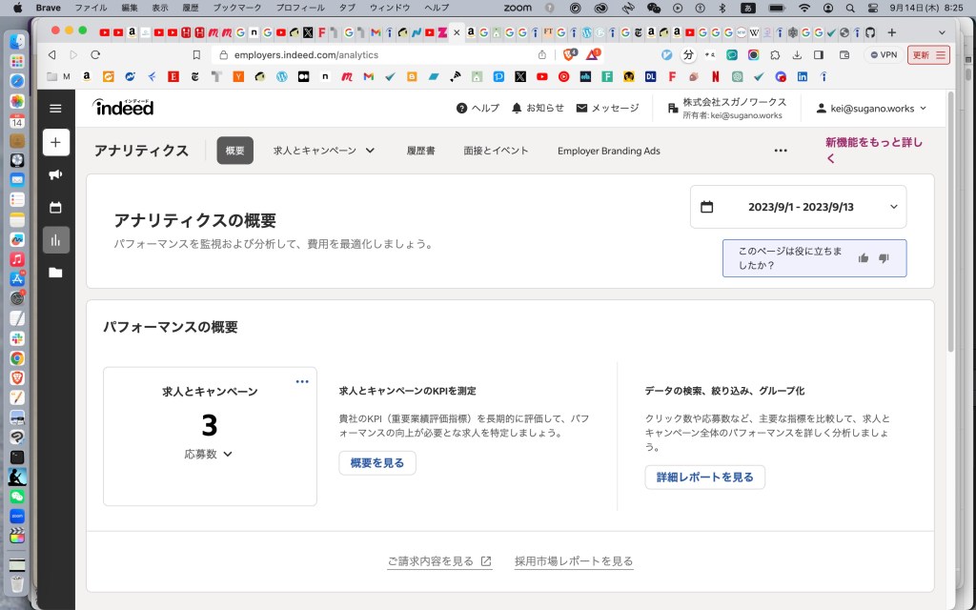Open the hamburger menu in Indeed sidebar
The image size is (976, 610).
[x=55, y=109]
